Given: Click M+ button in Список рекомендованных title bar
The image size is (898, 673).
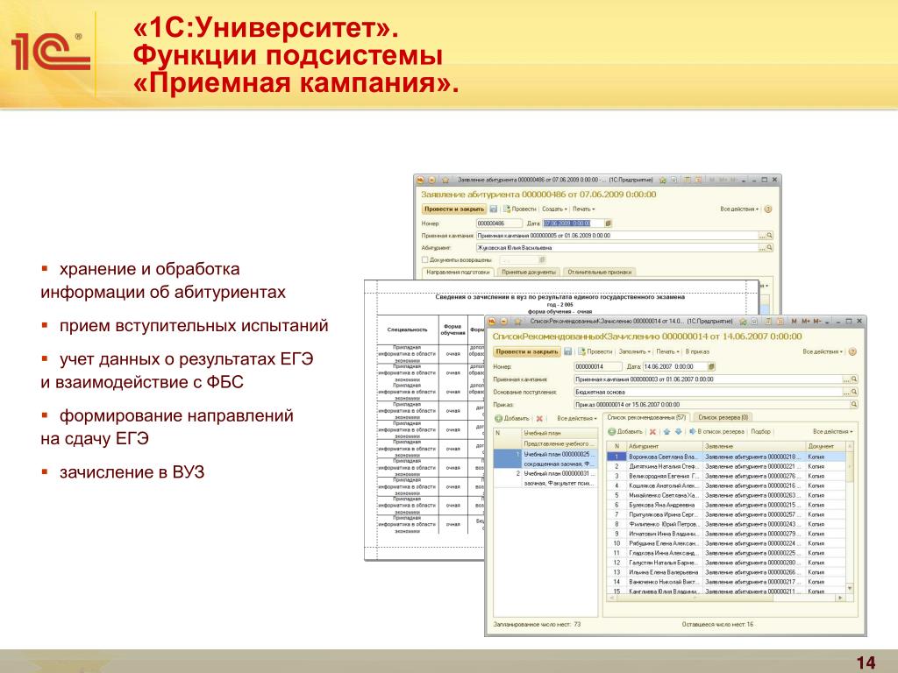Looking at the screenshot, I should tap(806, 322).
